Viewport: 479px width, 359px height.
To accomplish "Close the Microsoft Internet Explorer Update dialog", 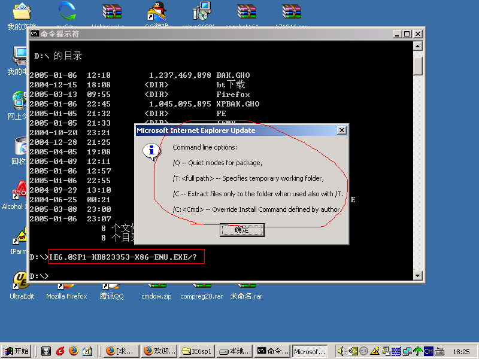I will tap(341, 130).
